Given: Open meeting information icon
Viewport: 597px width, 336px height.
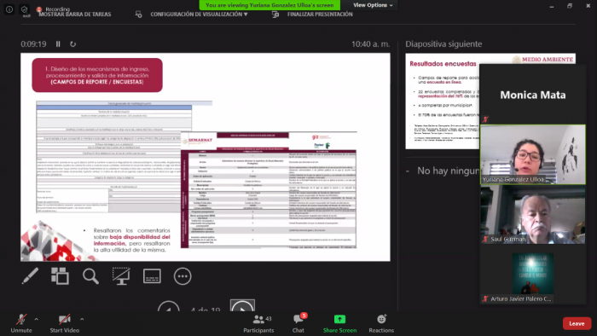Looking at the screenshot, I should click(x=9, y=9).
